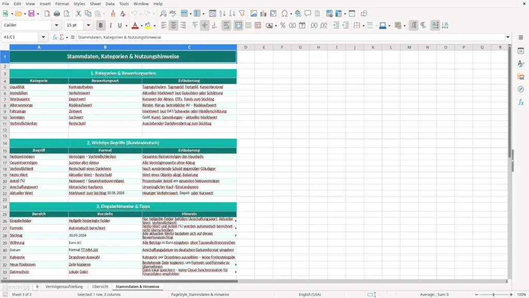Image resolution: width=529 pixels, height=298 pixels.
Task: Select column D header
Action: click(x=245, y=47)
